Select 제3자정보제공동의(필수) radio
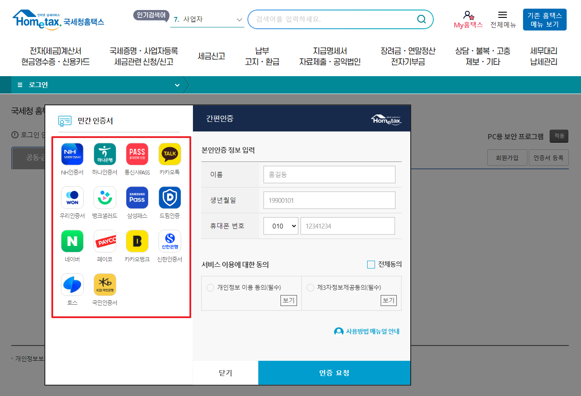The height and width of the screenshot is (396, 581). coord(311,288)
